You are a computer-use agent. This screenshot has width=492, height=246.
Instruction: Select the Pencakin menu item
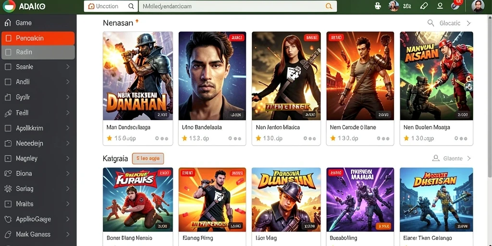click(38, 38)
